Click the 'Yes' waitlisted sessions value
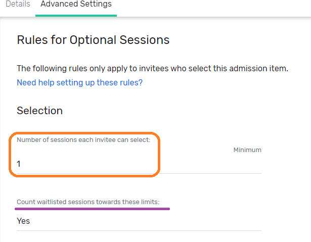Screen dimensions: 311x242 point(23,221)
